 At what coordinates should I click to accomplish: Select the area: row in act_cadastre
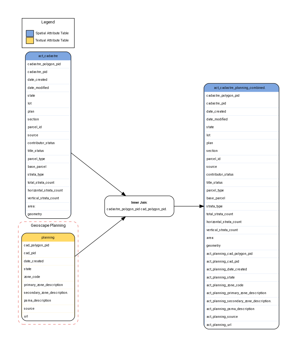[31, 206]
